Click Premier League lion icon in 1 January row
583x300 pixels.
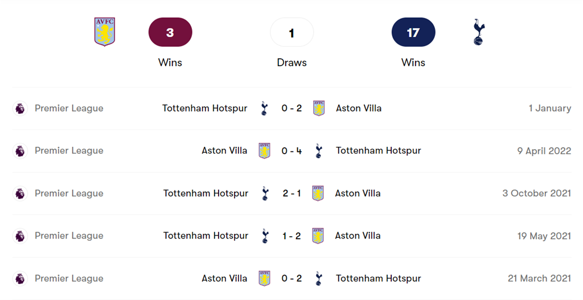tap(20, 108)
